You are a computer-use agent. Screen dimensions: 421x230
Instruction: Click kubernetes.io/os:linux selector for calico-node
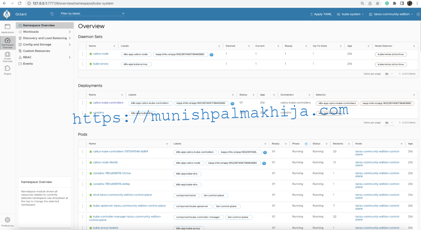[x=391, y=54]
